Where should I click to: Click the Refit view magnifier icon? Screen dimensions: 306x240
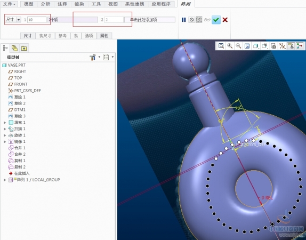coord(221,46)
